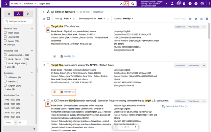This screenshot has height=132, width=211.
Task: Click the institution home icon on Target blue record
Action: point(48,30)
